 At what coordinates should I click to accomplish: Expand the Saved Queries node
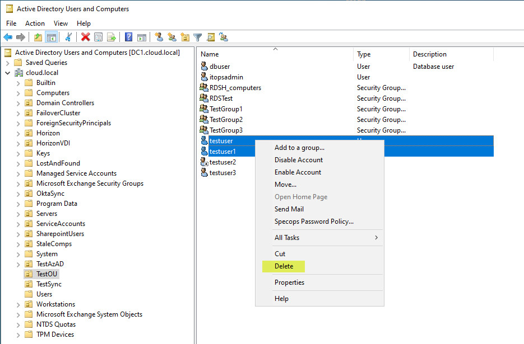tap(8, 63)
